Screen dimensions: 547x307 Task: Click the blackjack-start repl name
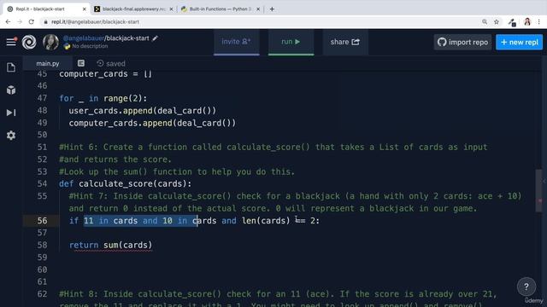coord(127,38)
